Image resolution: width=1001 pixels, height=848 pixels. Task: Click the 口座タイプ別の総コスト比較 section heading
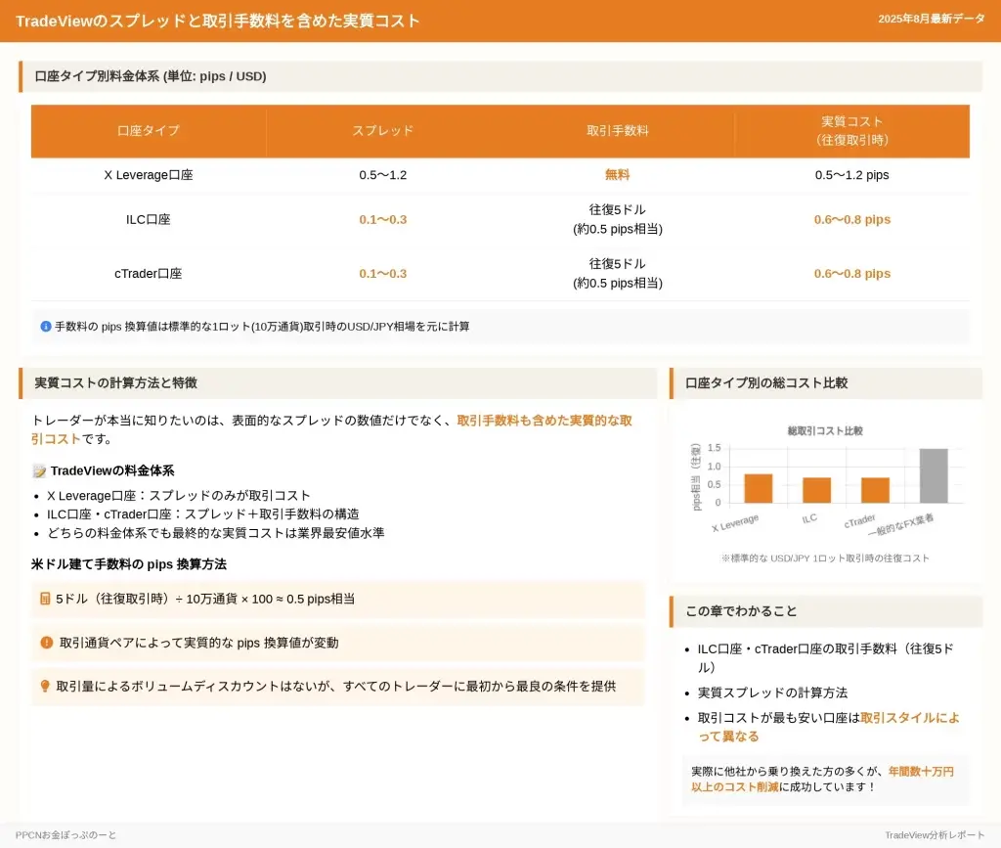pyautogui.click(x=766, y=383)
